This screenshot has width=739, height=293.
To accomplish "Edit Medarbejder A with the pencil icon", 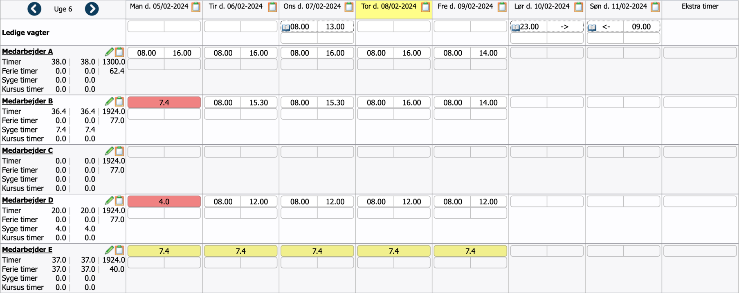I will 109,51.
